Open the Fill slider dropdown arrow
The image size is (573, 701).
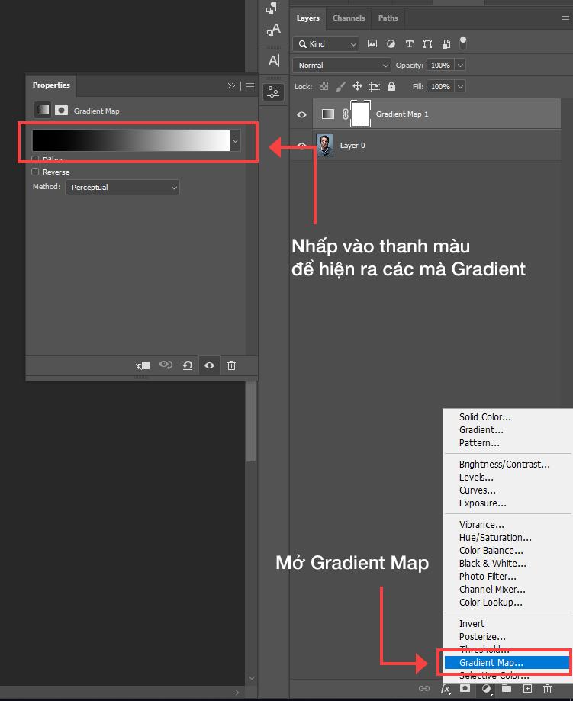click(x=460, y=86)
